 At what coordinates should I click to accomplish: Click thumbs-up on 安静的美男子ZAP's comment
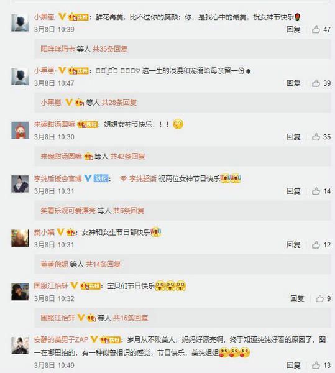point(316,365)
